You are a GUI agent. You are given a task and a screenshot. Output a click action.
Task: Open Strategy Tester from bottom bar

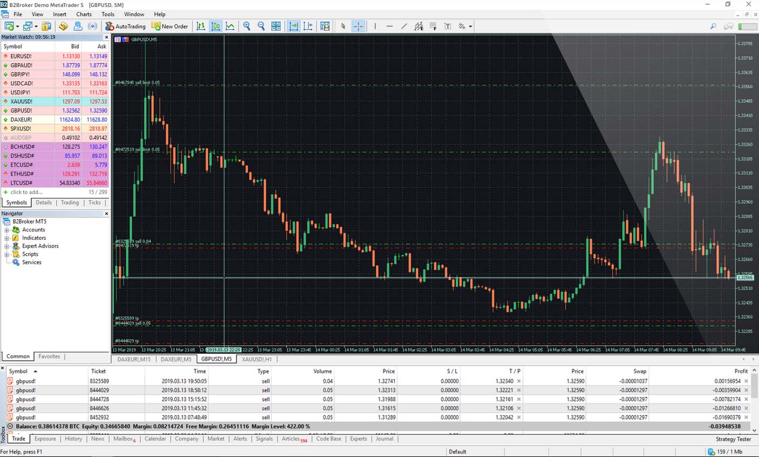coord(733,439)
